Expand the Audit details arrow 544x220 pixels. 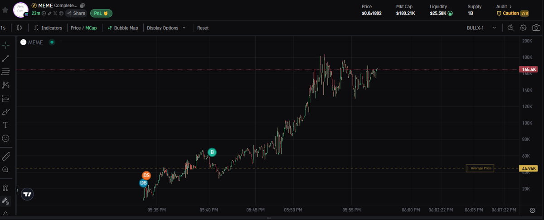510,7
